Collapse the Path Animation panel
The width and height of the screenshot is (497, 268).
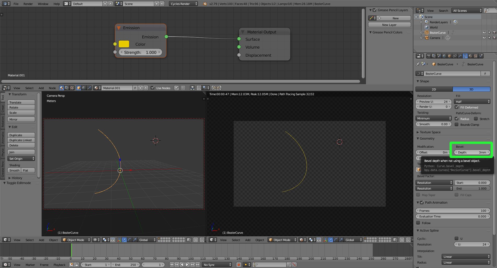coord(418,202)
